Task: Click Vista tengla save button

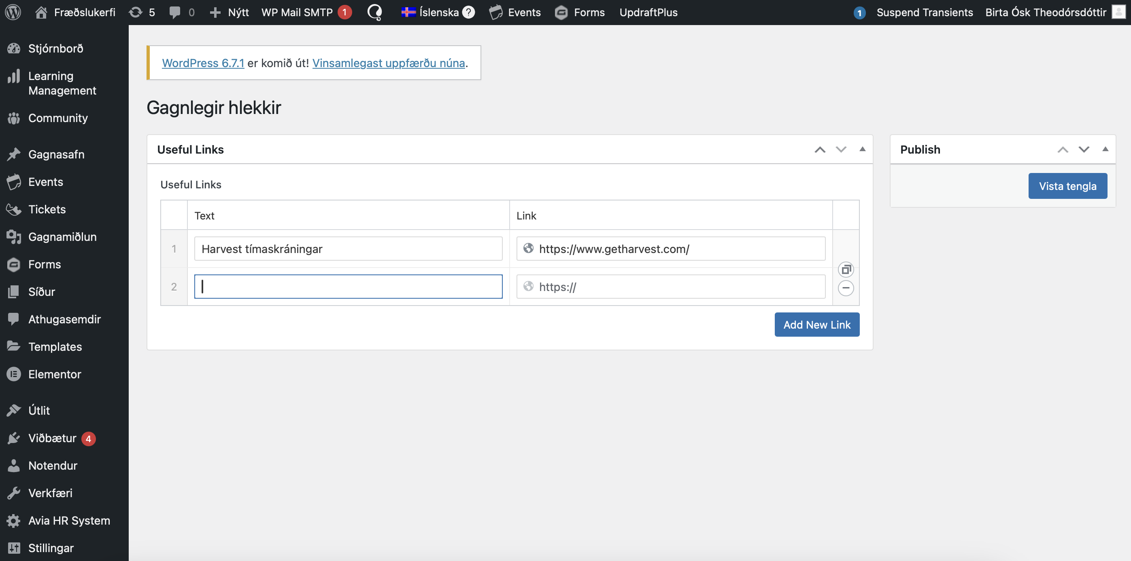Action: click(x=1067, y=186)
